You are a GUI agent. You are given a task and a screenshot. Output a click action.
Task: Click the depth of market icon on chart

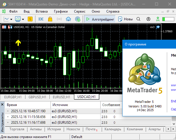pos(4,27)
